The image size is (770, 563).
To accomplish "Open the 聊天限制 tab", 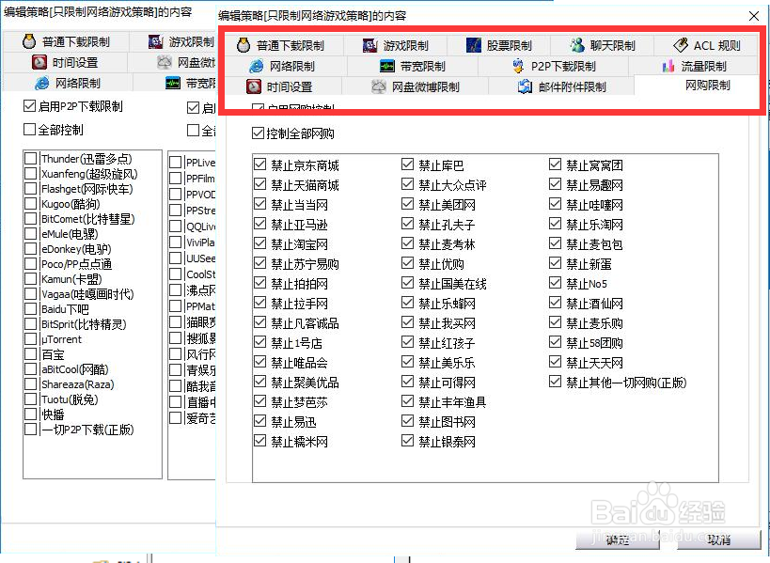I will 603,46.
